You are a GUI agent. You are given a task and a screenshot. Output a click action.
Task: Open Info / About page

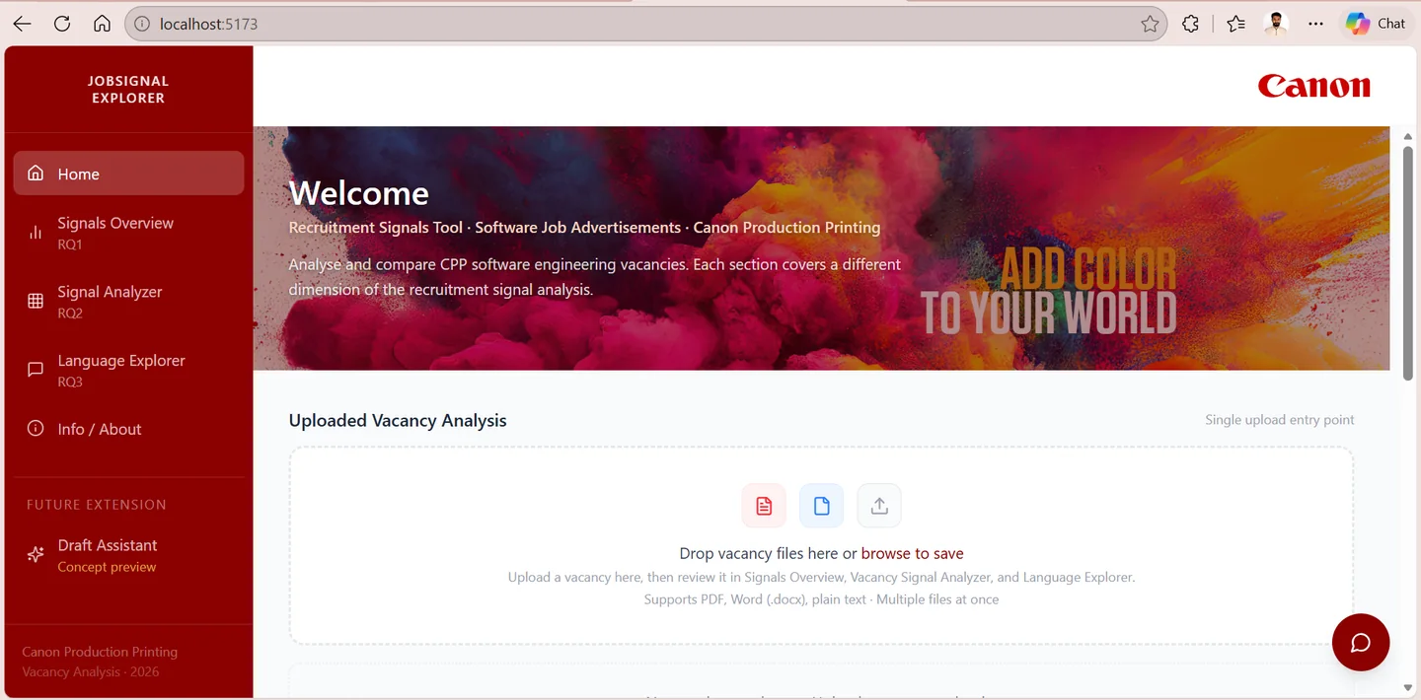(x=128, y=429)
